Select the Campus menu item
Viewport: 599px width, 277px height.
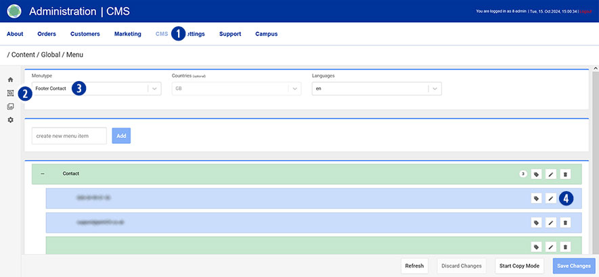(x=266, y=34)
